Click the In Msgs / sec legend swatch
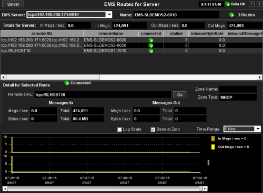 pyautogui.click(x=213, y=138)
